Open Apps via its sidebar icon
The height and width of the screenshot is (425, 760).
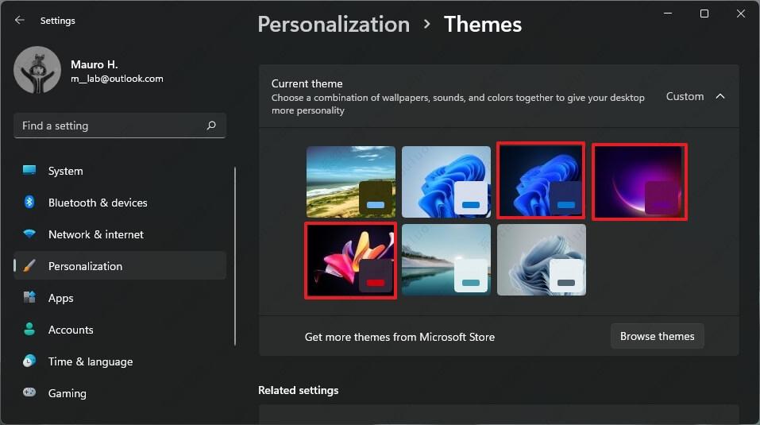click(x=30, y=298)
